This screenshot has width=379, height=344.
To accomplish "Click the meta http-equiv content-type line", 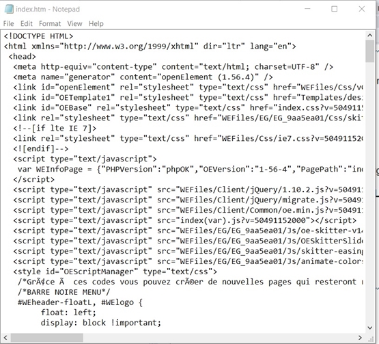I will [x=173, y=67].
